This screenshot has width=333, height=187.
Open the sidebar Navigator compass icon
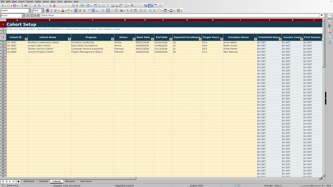click(330, 37)
